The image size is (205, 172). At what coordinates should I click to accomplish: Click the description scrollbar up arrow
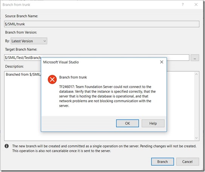[196, 74]
